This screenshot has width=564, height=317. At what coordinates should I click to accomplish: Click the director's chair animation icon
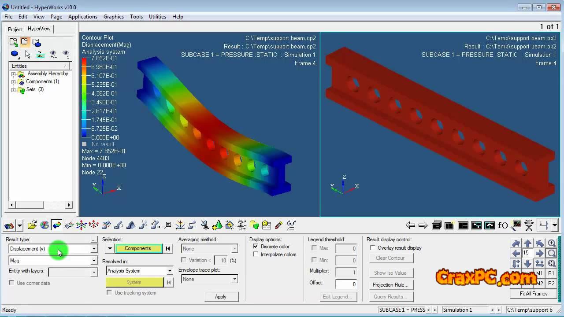tap(529, 225)
